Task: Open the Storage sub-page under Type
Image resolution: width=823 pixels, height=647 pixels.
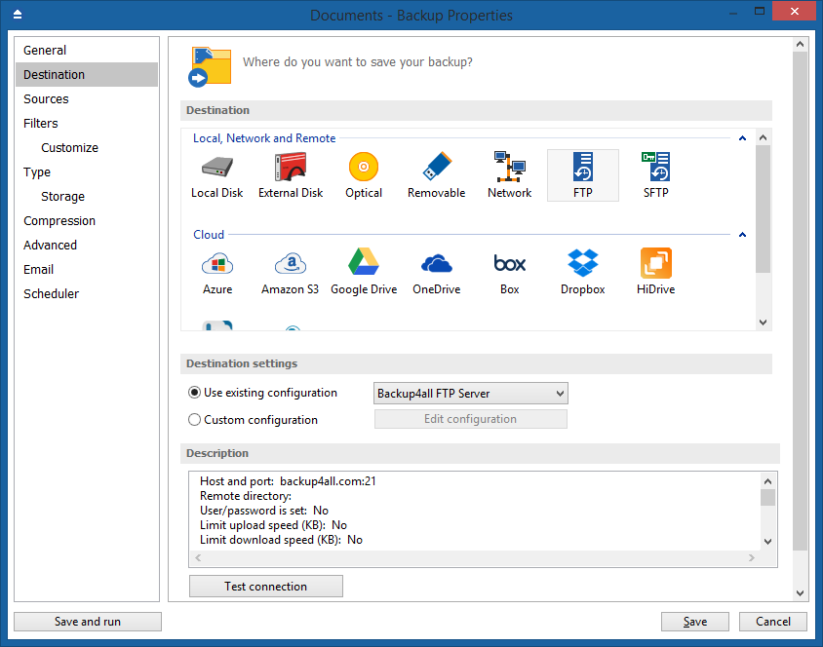Action: click(87, 197)
